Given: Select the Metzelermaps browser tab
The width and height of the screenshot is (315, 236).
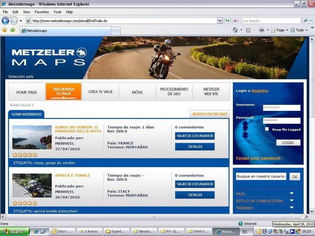Looking at the screenshot, I should point(66,31).
